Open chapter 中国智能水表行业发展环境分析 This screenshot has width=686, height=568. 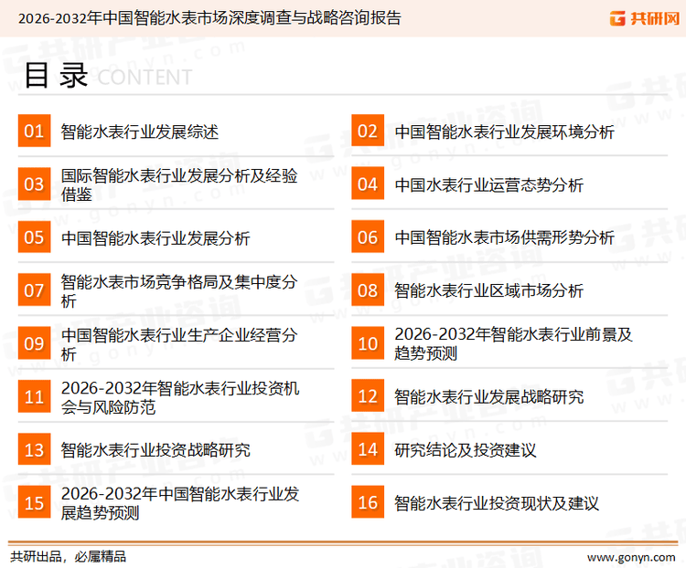click(504, 131)
